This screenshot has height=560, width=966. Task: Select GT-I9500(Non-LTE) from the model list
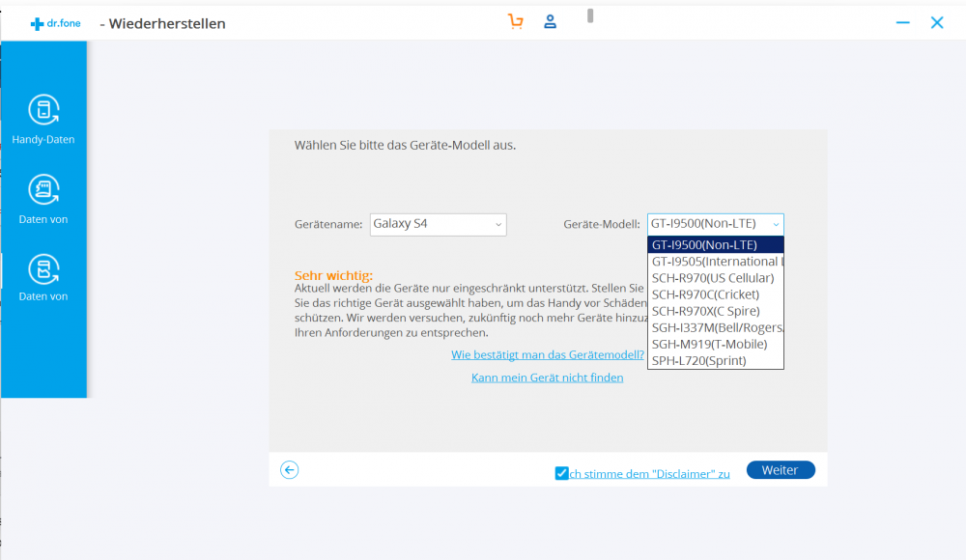coord(715,245)
